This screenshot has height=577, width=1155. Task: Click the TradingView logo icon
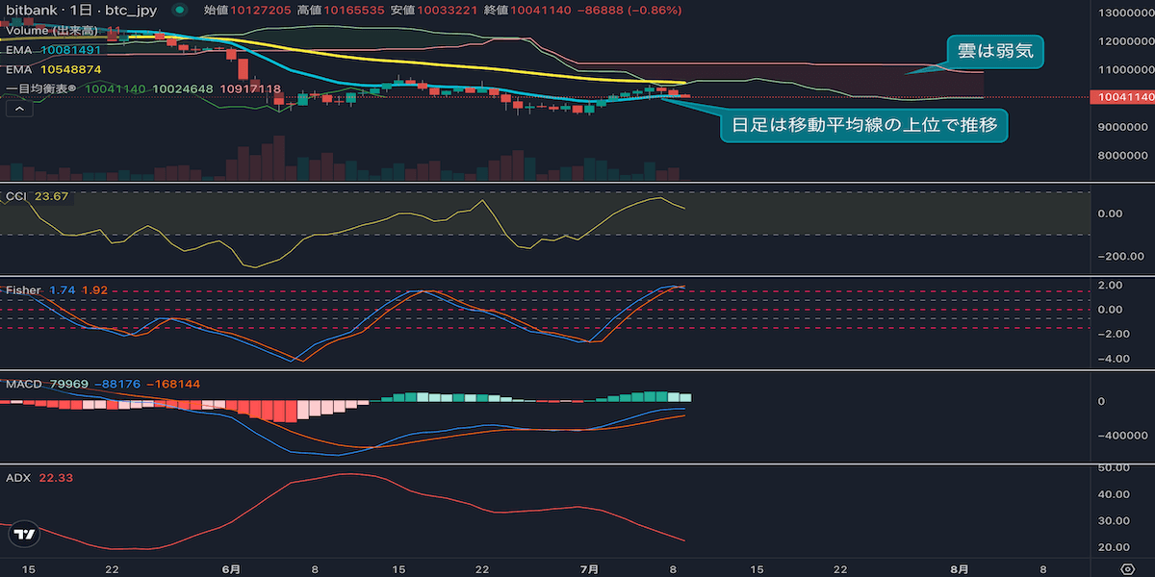pos(26,535)
